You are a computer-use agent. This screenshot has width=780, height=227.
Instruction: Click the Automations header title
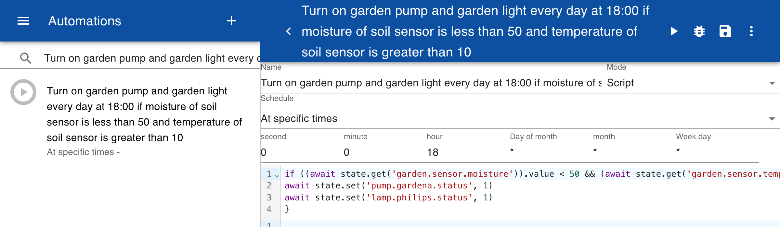pyautogui.click(x=85, y=21)
